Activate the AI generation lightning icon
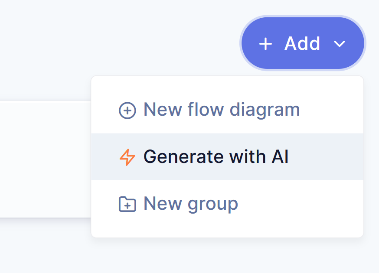Viewport: 379px width, 273px height. click(127, 157)
